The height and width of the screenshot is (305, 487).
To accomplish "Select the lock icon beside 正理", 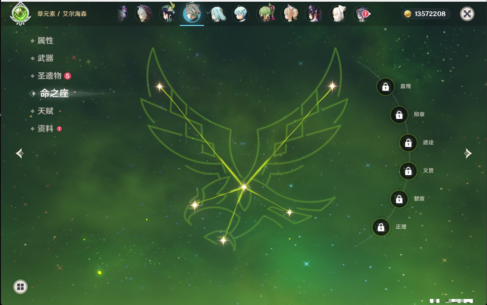I will [381, 227].
